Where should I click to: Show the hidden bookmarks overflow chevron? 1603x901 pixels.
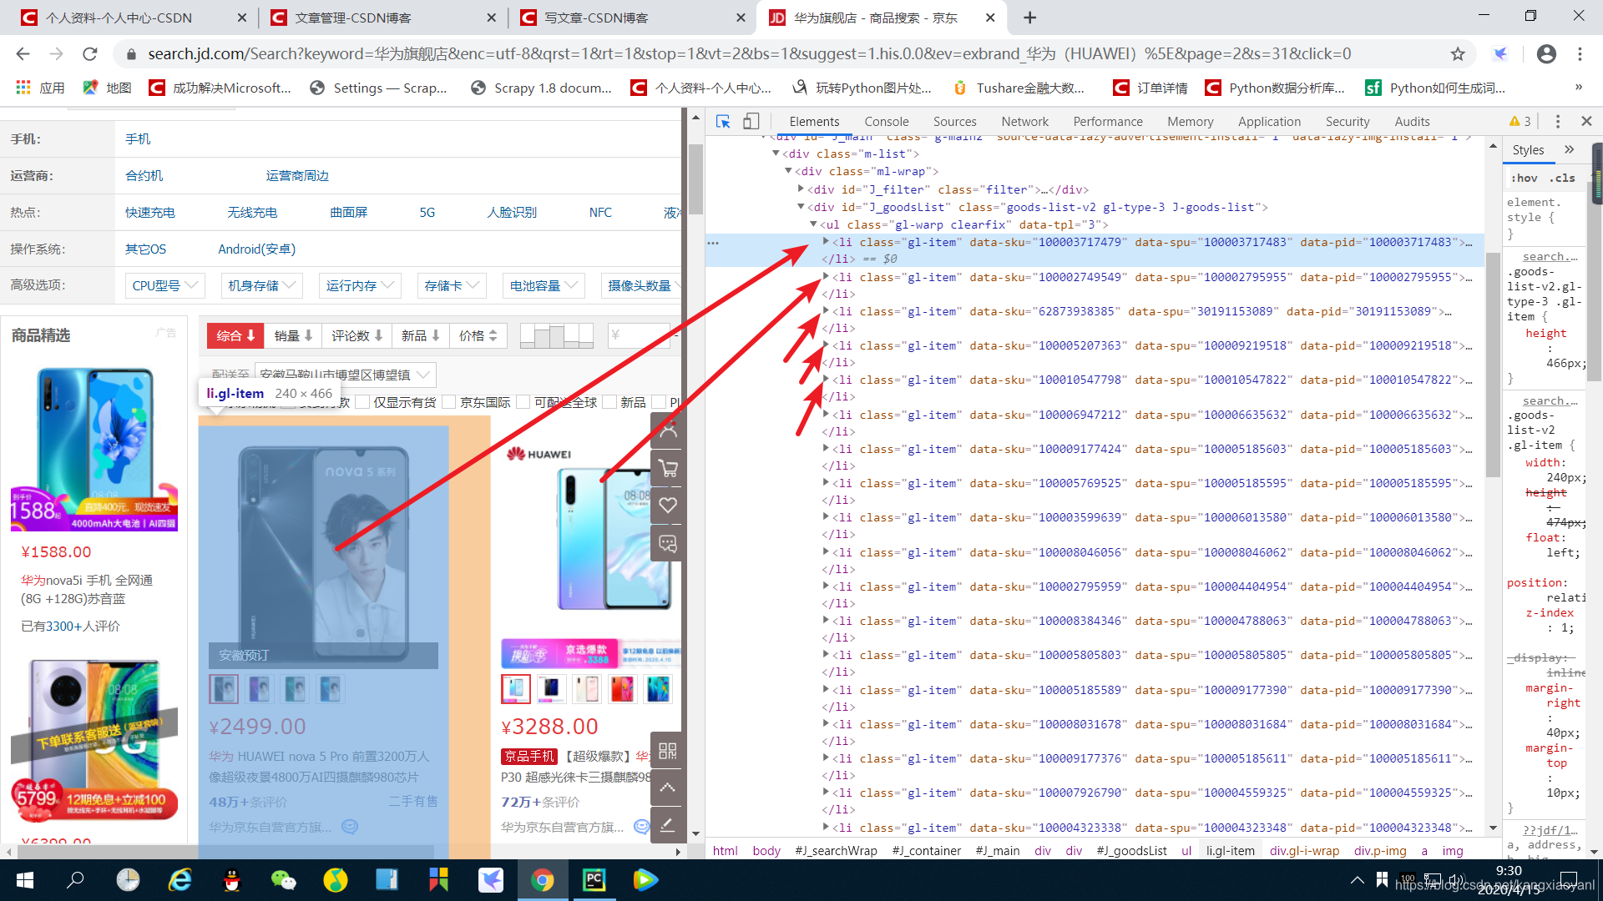(x=1578, y=87)
